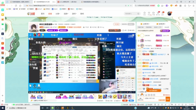Click the 超级粉丝团 banner button in sidebar
This screenshot has width=196, height=110.
coord(165,31)
